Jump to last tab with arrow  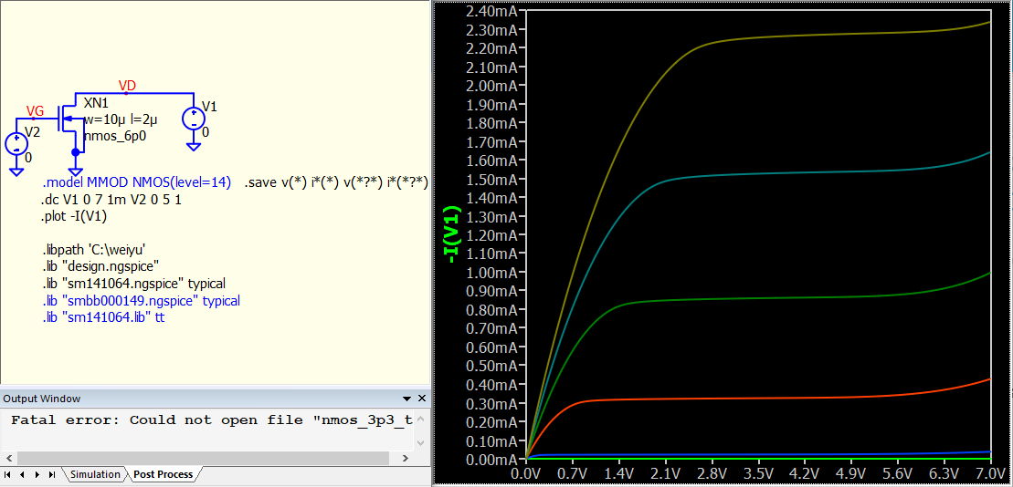52,474
